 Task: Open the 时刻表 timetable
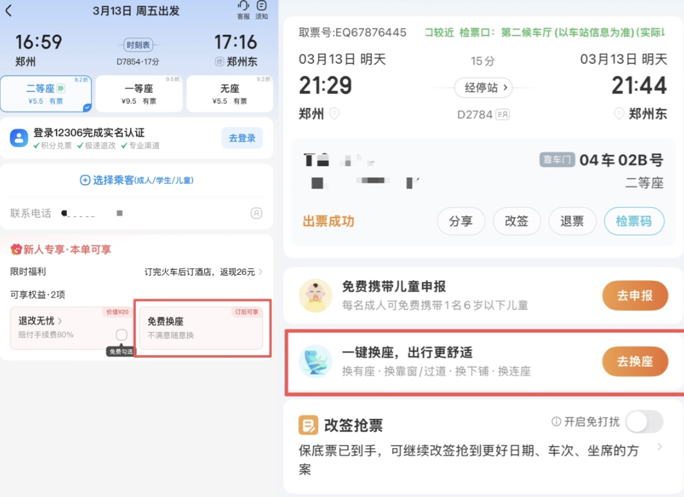[x=138, y=45]
